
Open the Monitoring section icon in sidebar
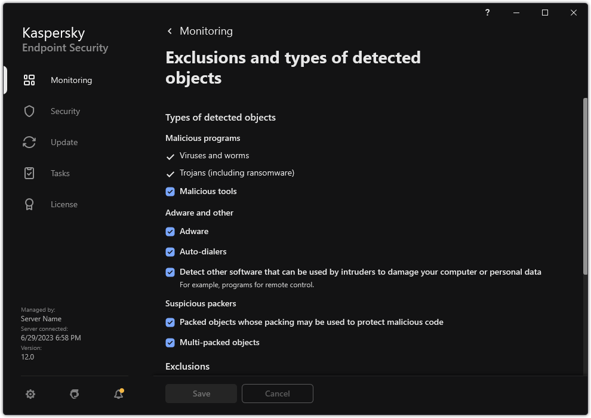tap(29, 79)
